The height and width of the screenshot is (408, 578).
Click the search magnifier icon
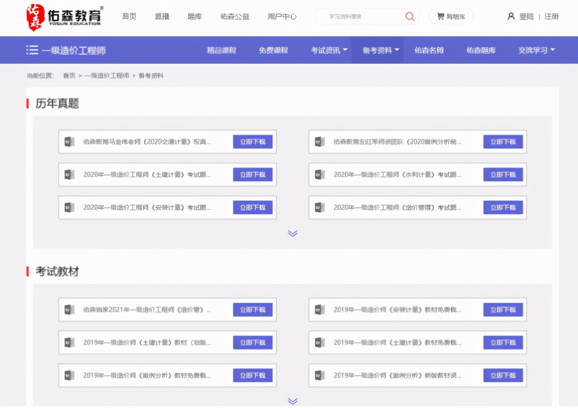point(409,16)
